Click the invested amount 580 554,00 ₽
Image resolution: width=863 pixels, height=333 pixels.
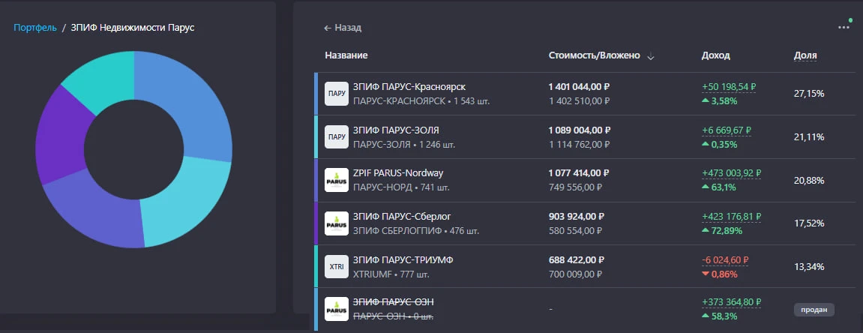575,230
